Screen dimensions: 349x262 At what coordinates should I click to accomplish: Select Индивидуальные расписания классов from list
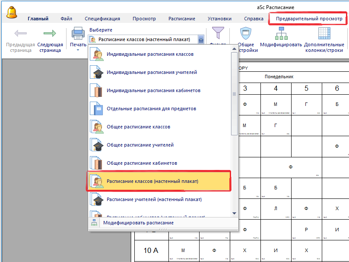tap(150, 54)
